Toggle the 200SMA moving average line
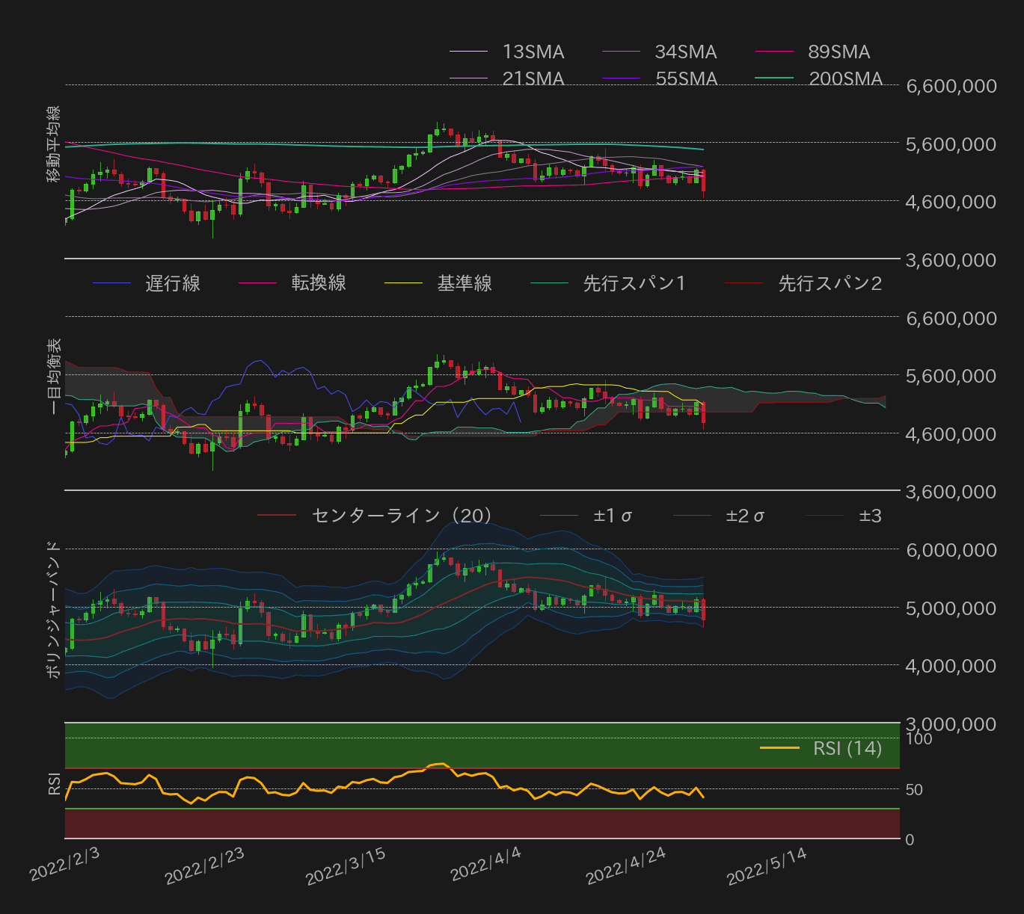1024x914 pixels. tap(845, 78)
